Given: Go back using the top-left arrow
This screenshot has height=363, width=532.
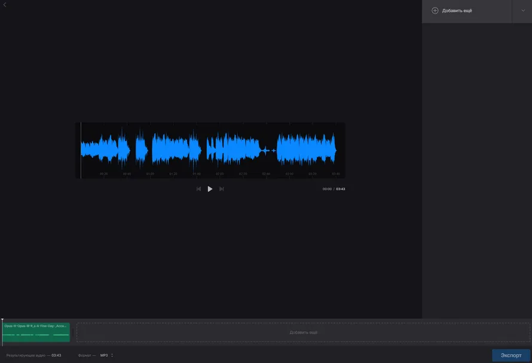Looking at the screenshot, I should [5, 5].
